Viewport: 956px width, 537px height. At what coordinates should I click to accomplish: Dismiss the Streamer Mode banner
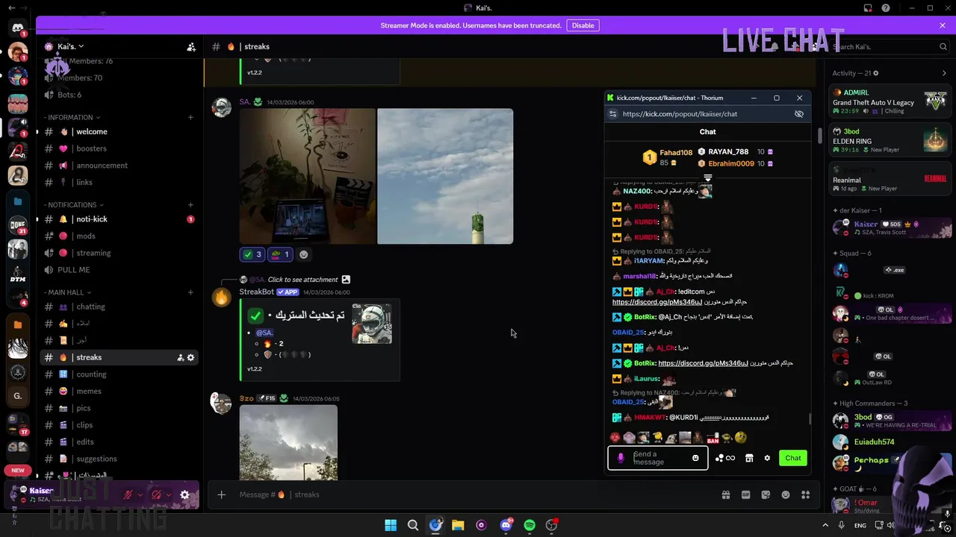943,25
